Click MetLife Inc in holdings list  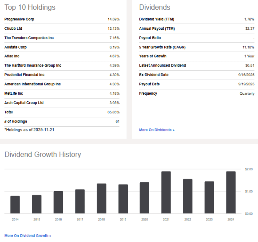pos(14,93)
